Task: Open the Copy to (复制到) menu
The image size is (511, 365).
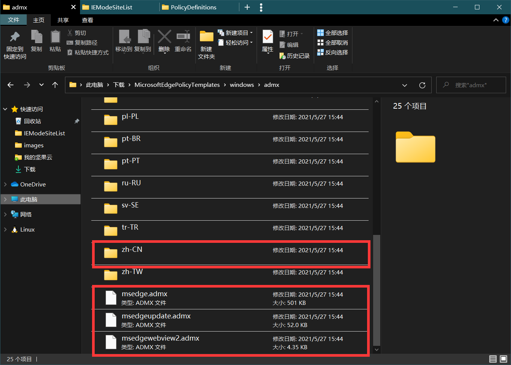Action: tap(143, 41)
